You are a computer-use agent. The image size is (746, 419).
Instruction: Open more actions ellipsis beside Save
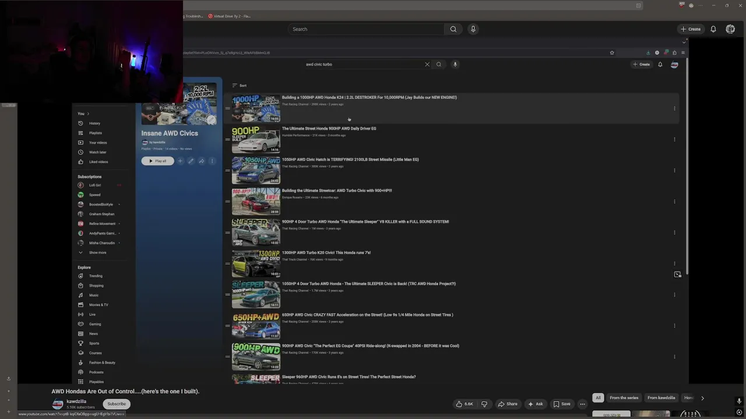(582, 404)
